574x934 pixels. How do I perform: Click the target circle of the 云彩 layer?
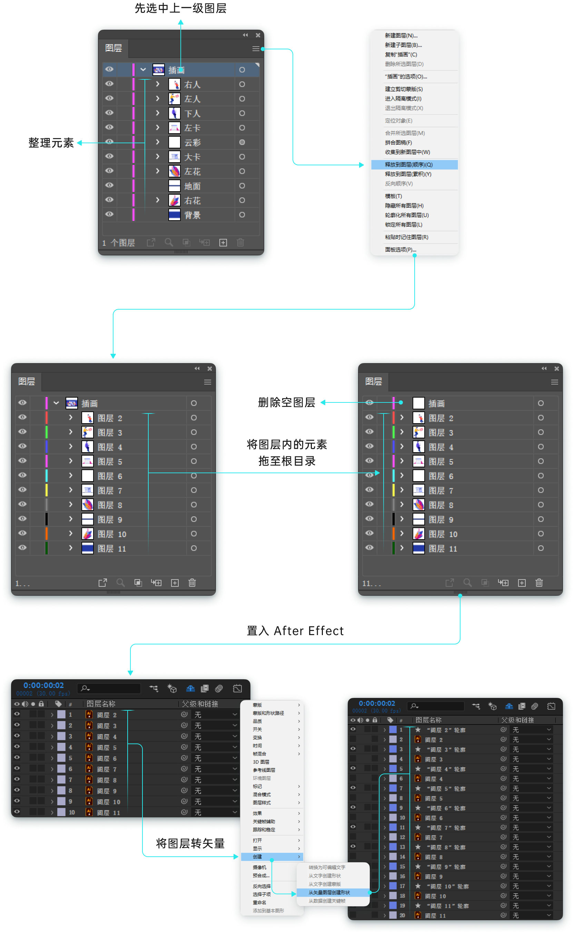coord(242,143)
